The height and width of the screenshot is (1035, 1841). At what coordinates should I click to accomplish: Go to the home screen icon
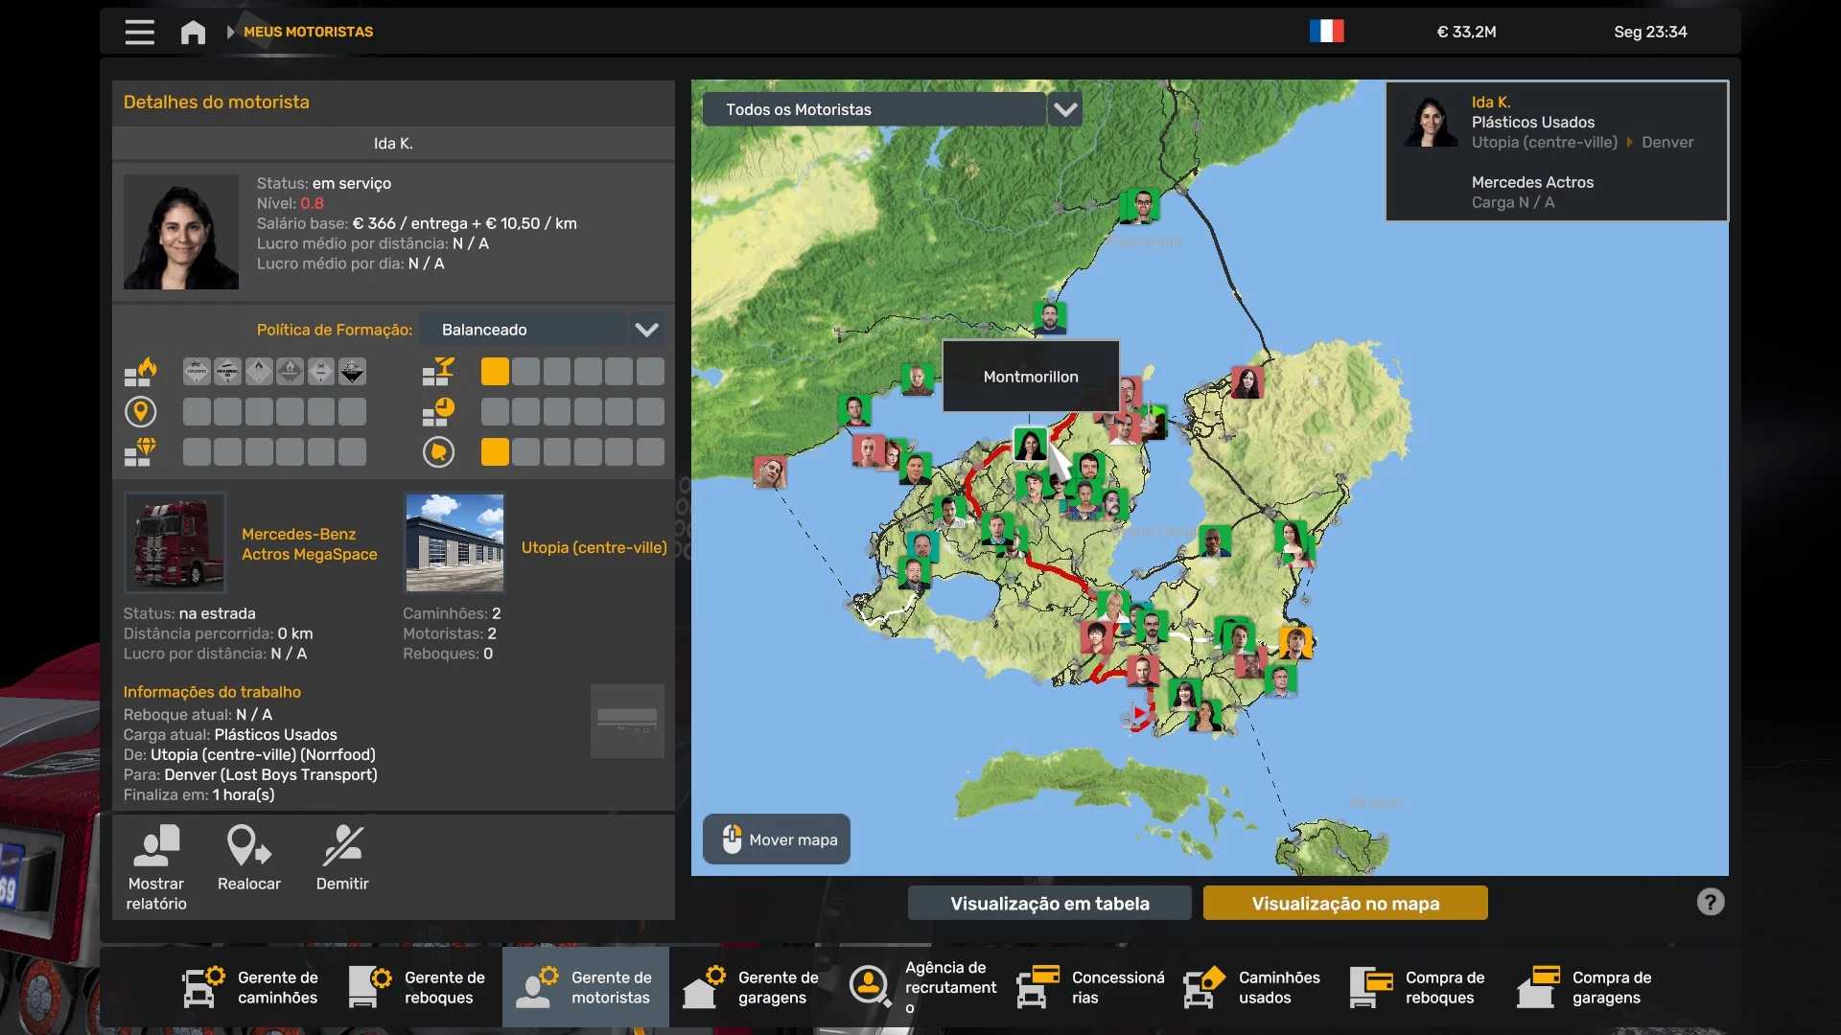[x=193, y=32]
